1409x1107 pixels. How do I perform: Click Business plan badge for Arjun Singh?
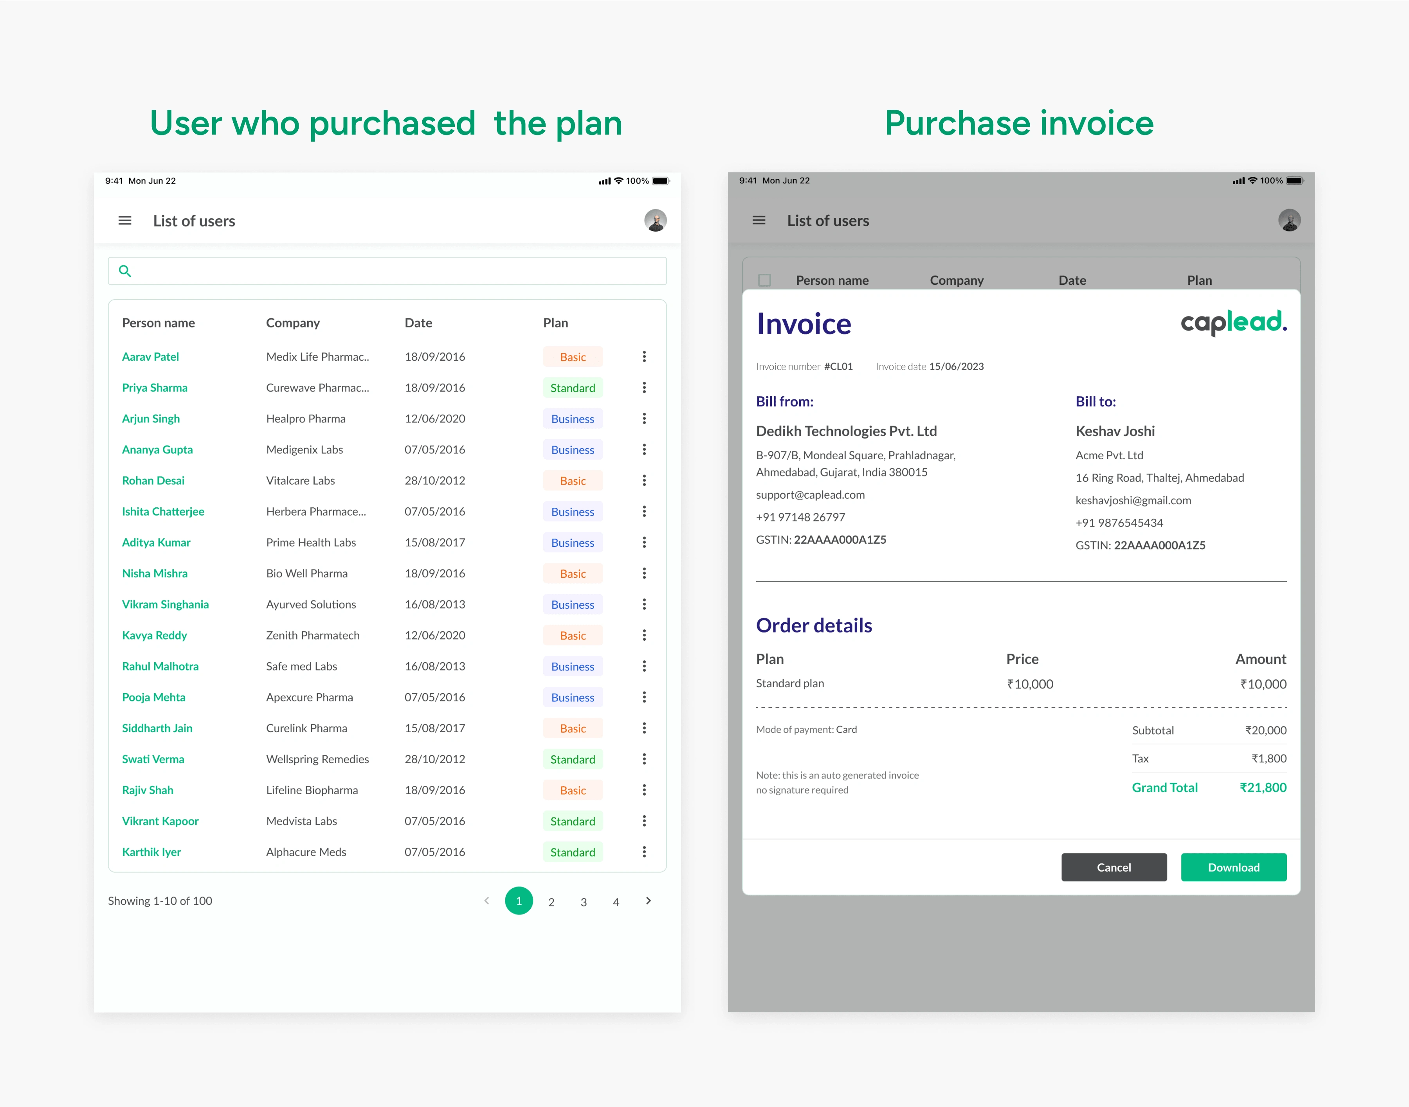(x=573, y=419)
